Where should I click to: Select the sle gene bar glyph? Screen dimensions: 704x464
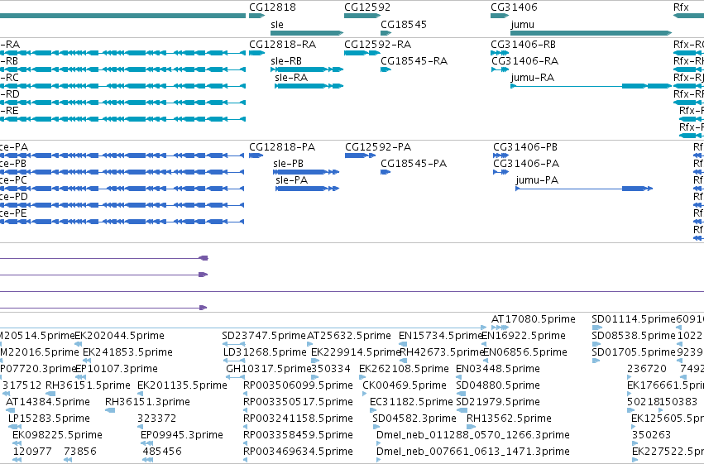[307, 33]
